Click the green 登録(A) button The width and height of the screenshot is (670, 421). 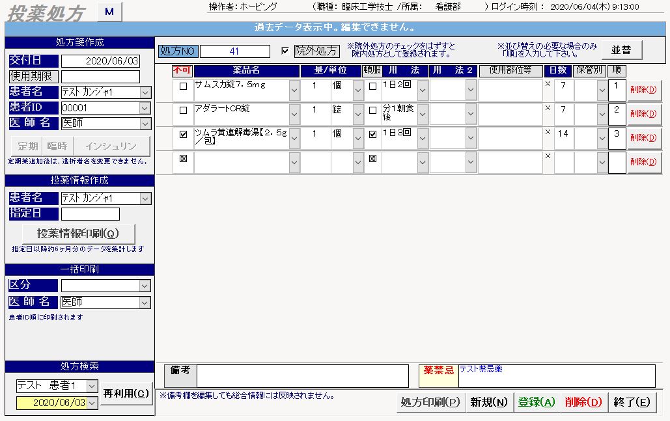click(x=537, y=402)
